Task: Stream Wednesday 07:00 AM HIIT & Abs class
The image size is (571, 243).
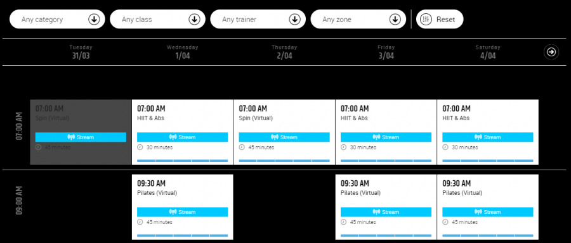Action: click(x=183, y=137)
